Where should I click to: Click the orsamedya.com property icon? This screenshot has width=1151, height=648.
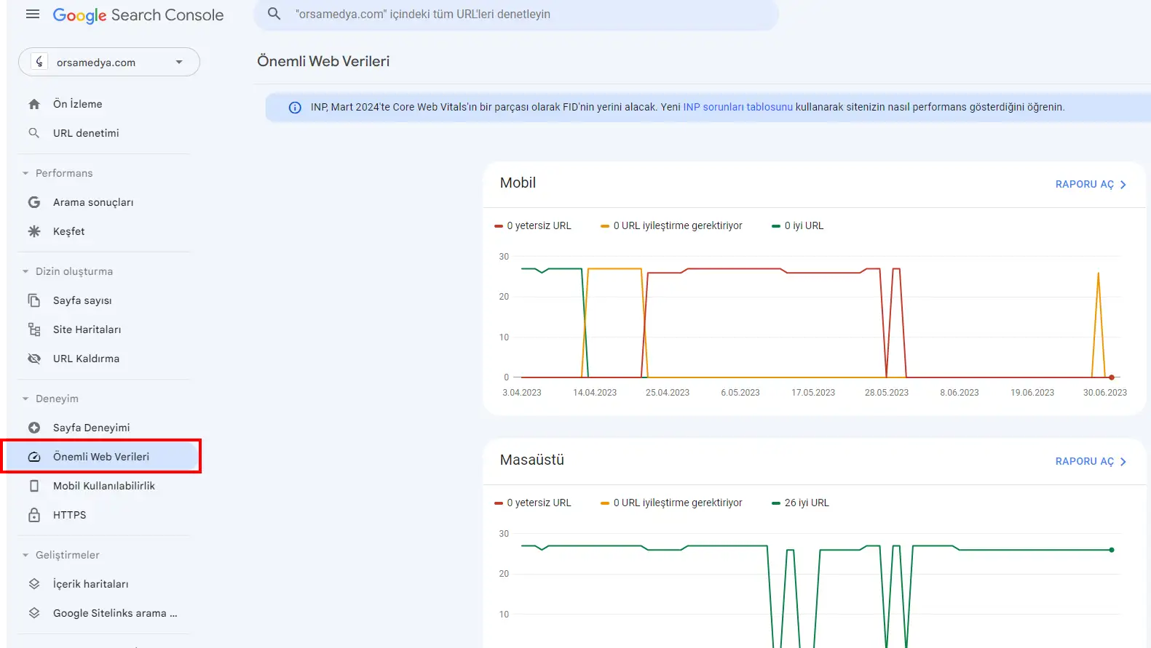tap(39, 62)
